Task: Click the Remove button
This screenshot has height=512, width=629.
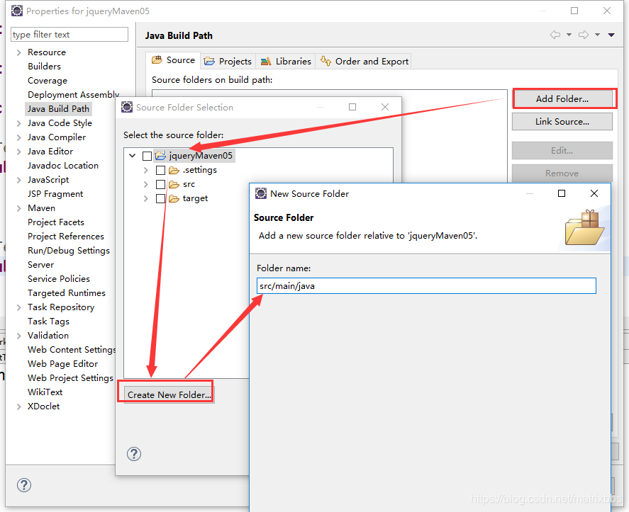Action: pyautogui.click(x=562, y=173)
